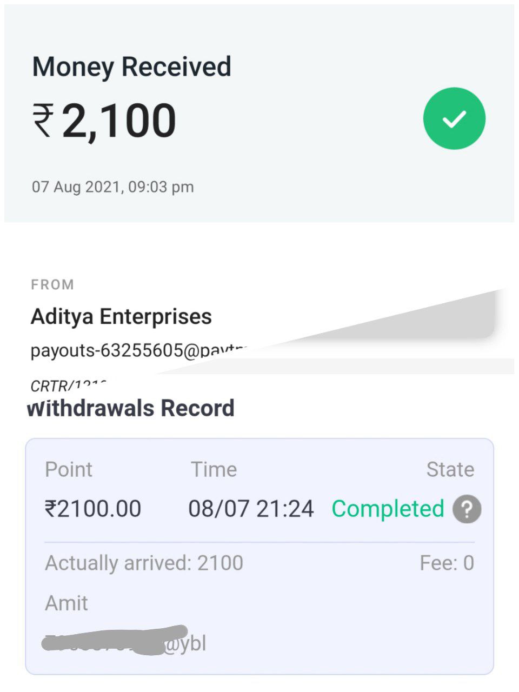Click the 08/07 21:24 withdrawal time
This screenshot has height=692, width=519.
tap(251, 509)
